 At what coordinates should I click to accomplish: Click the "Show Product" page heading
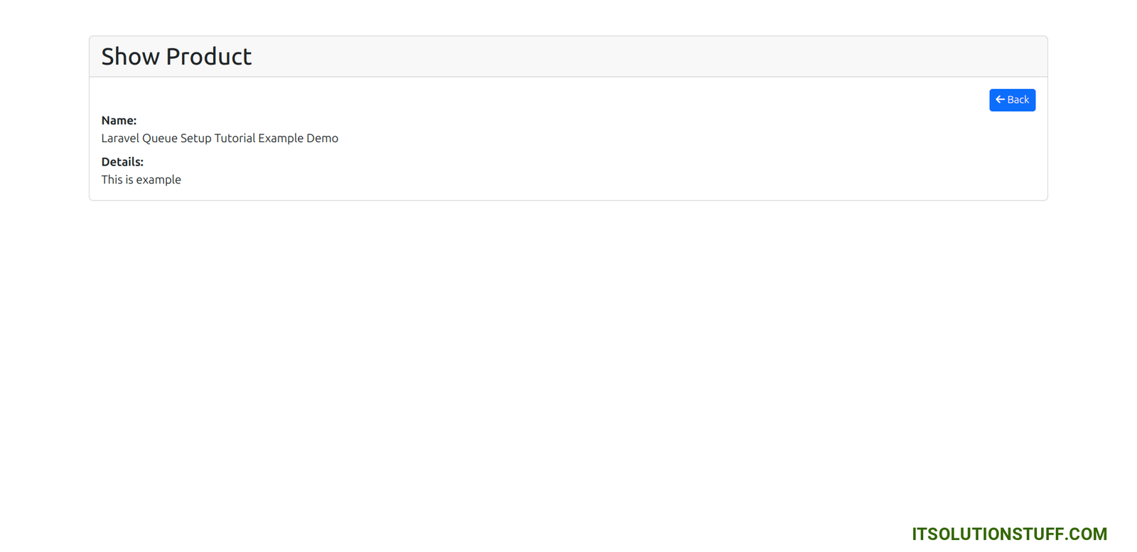[x=176, y=57]
